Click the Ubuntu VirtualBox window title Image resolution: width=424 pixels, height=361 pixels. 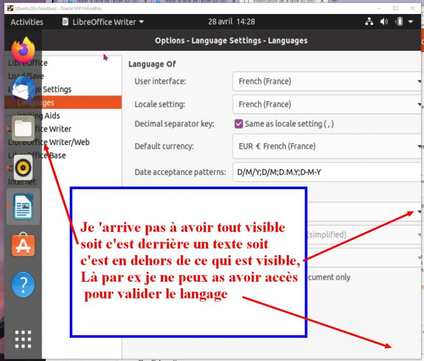pyautogui.click(x=58, y=8)
